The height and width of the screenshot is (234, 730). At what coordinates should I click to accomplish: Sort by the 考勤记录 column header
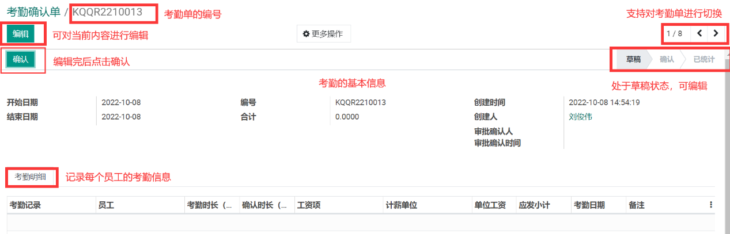coord(25,205)
